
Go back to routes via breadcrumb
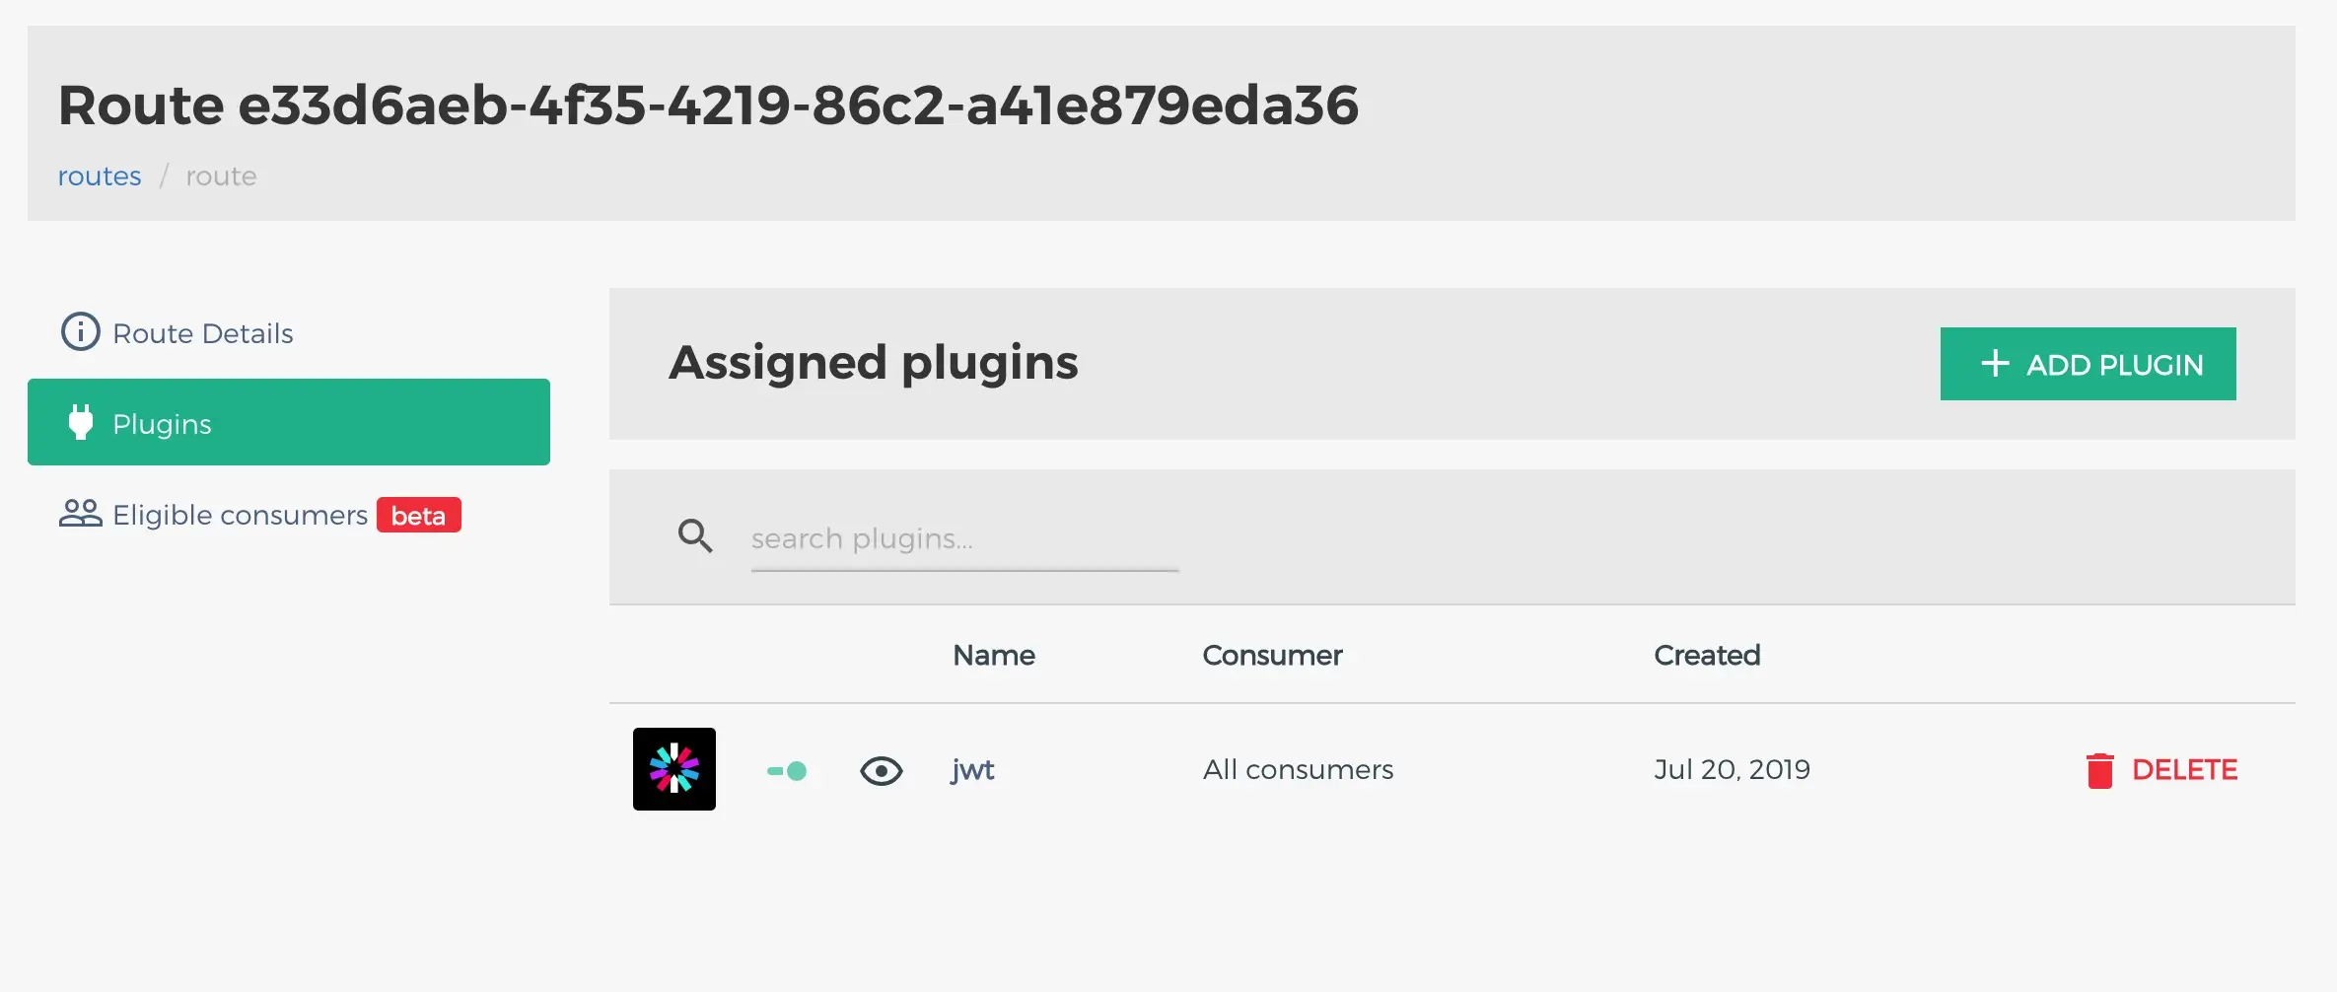100,177
